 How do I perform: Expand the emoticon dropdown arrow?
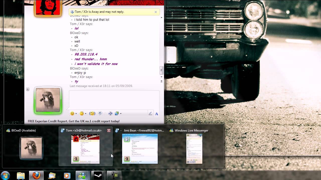pyautogui.click(x=76, y=114)
